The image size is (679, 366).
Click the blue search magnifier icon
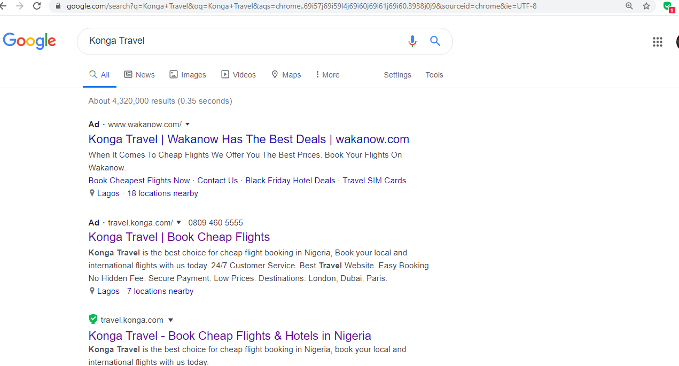click(x=435, y=41)
